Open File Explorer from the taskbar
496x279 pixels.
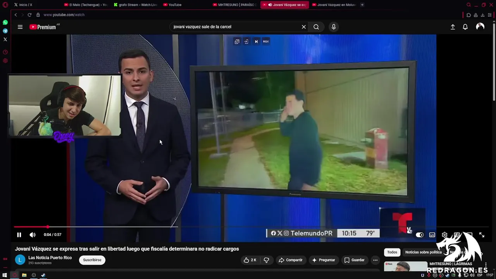pos(24,275)
